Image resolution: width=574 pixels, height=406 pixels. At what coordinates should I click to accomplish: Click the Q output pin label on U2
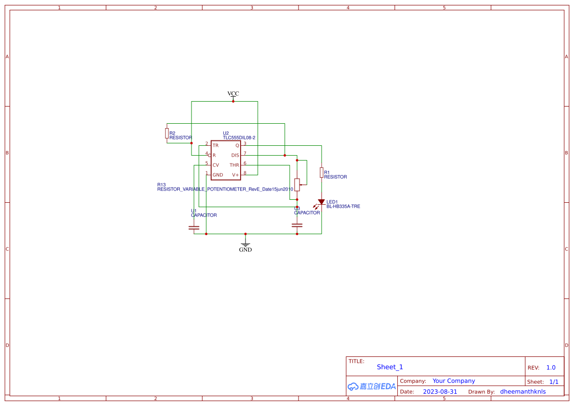tap(236, 145)
